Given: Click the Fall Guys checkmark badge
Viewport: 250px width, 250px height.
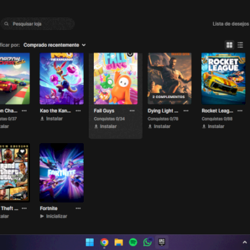Looking at the screenshot, I should [x=130, y=54].
